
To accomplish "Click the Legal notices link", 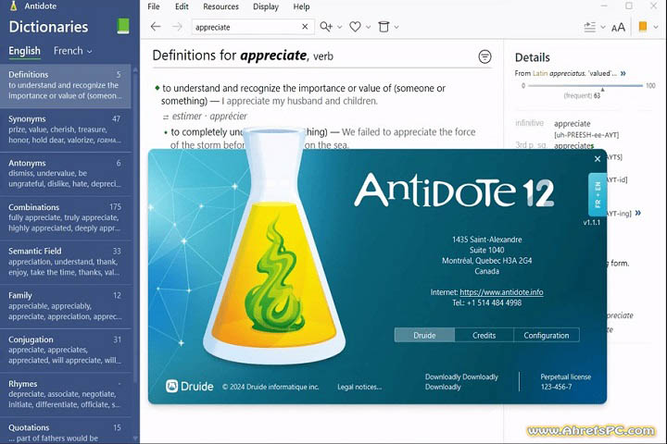I will coord(359,387).
